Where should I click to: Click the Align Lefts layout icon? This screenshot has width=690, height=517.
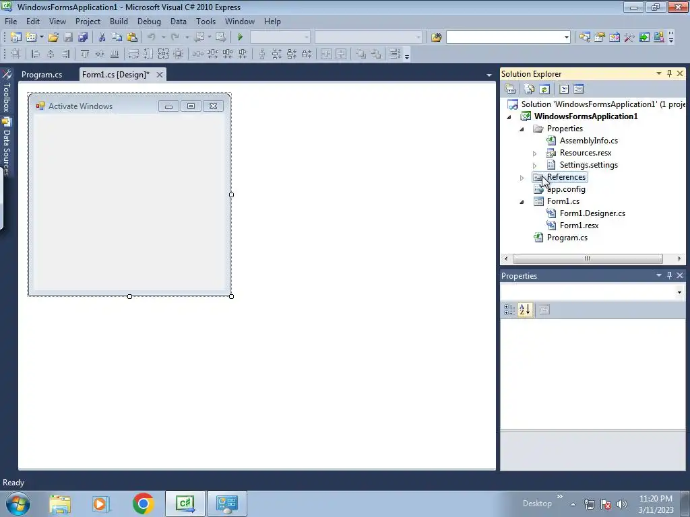click(x=36, y=54)
